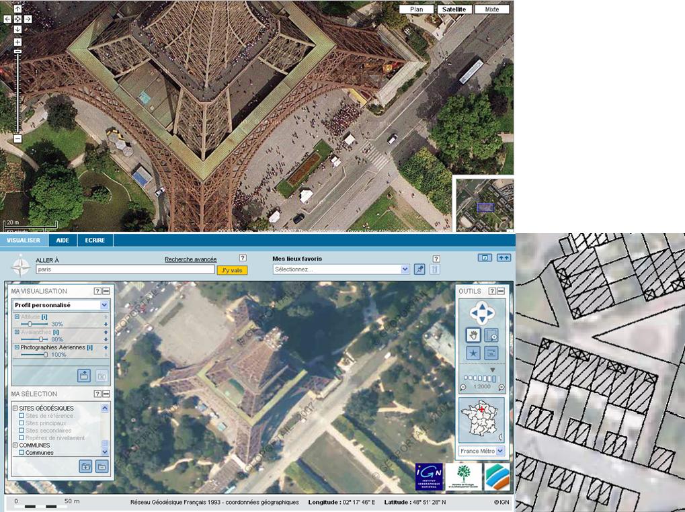Click the music-note button in the header
Viewport: 685px width, 512px height.
tap(485, 258)
